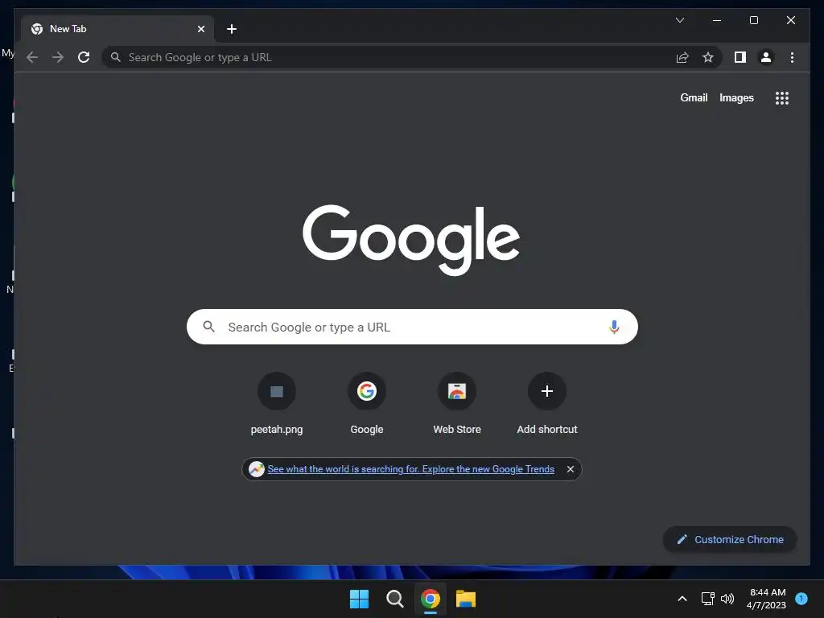Image resolution: width=824 pixels, height=618 pixels.
Task: Open the peetah.png shortcut
Action: [277, 404]
